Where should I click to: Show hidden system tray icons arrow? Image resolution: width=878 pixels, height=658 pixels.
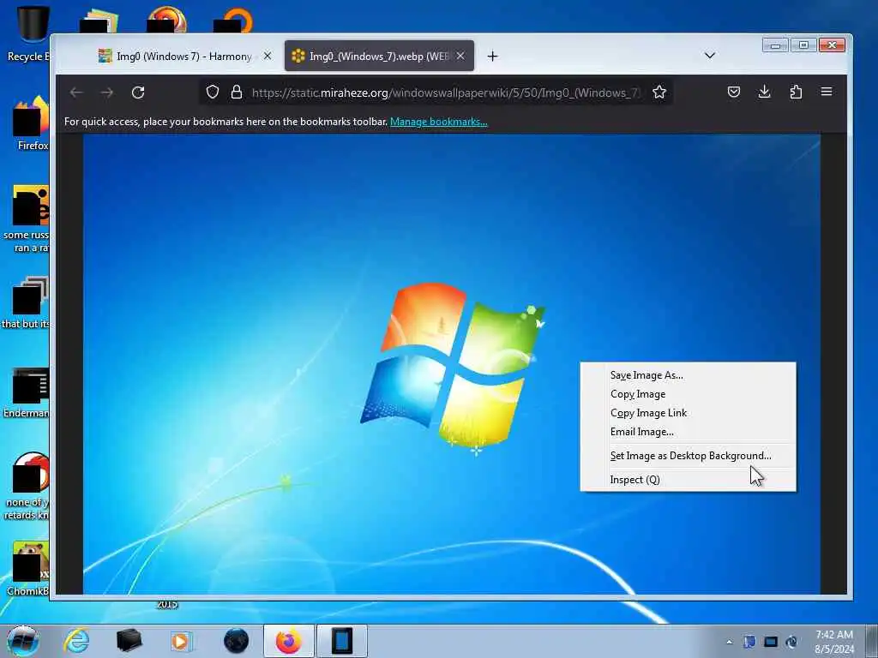(x=729, y=642)
